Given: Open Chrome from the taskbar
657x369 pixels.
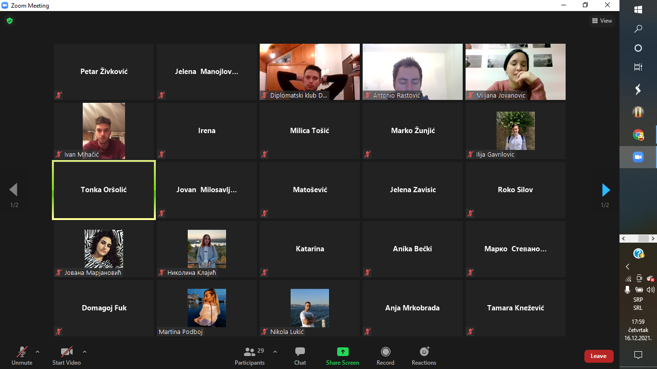Looking at the screenshot, I should (638, 135).
